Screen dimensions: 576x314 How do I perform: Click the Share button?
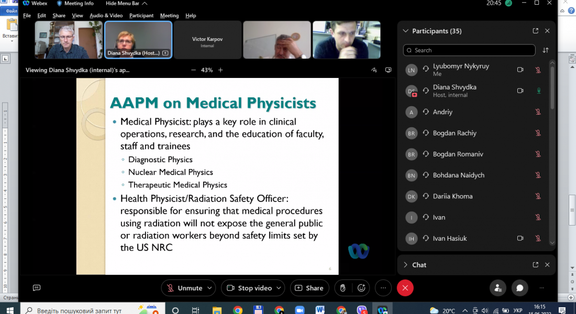(x=309, y=288)
